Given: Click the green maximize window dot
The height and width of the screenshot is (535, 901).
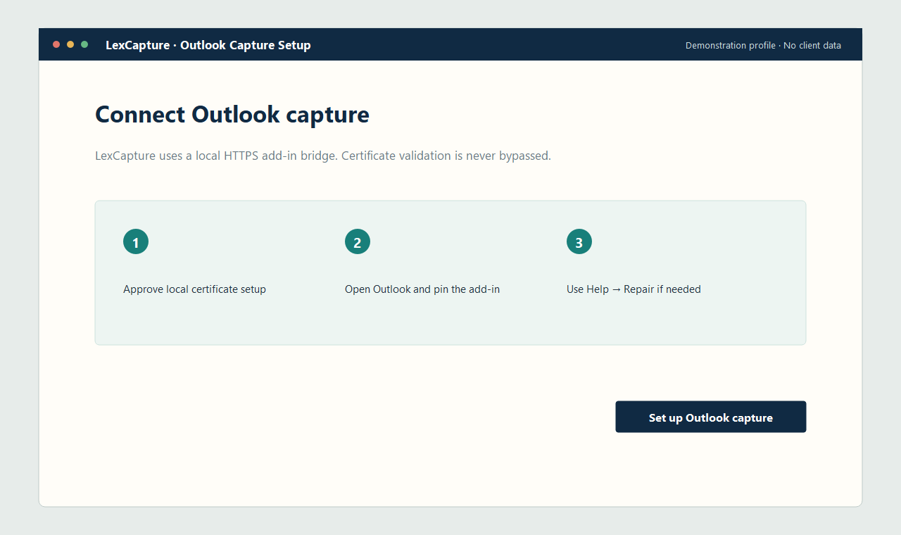Looking at the screenshot, I should pyautogui.click(x=84, y=44).
